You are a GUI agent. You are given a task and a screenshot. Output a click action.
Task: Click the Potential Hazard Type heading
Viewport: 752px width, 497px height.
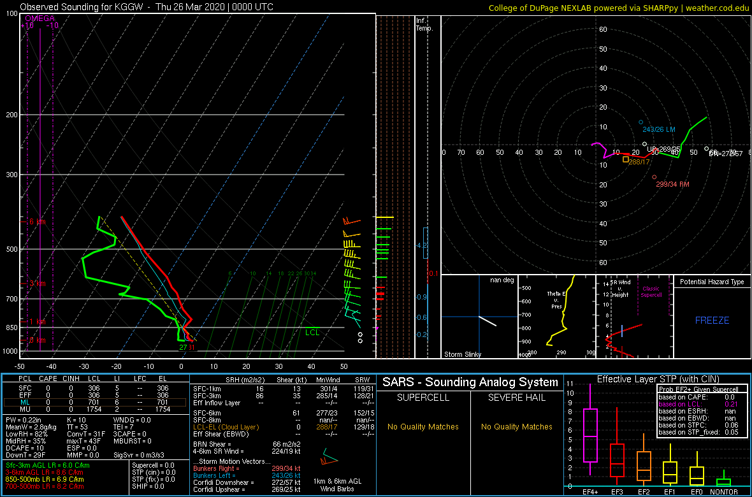coord(712,282)
